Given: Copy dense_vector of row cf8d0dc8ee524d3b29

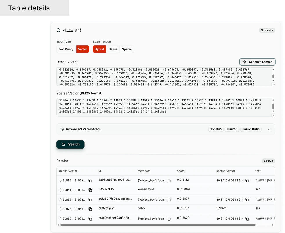Looking at the screenshot, I should (90, 219).
